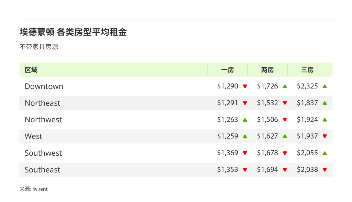This screenshot has width=352, height=202.
Task: Click the 区域 column header
Action: [x=31, y=70]
